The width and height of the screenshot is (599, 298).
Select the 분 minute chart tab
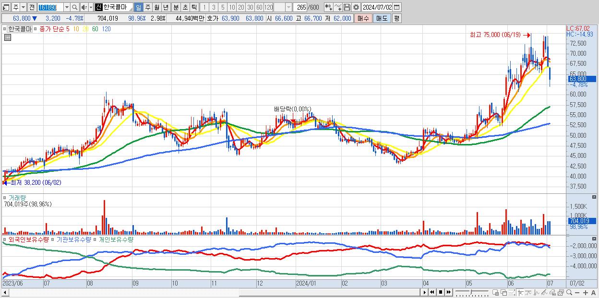click(176, 7)
